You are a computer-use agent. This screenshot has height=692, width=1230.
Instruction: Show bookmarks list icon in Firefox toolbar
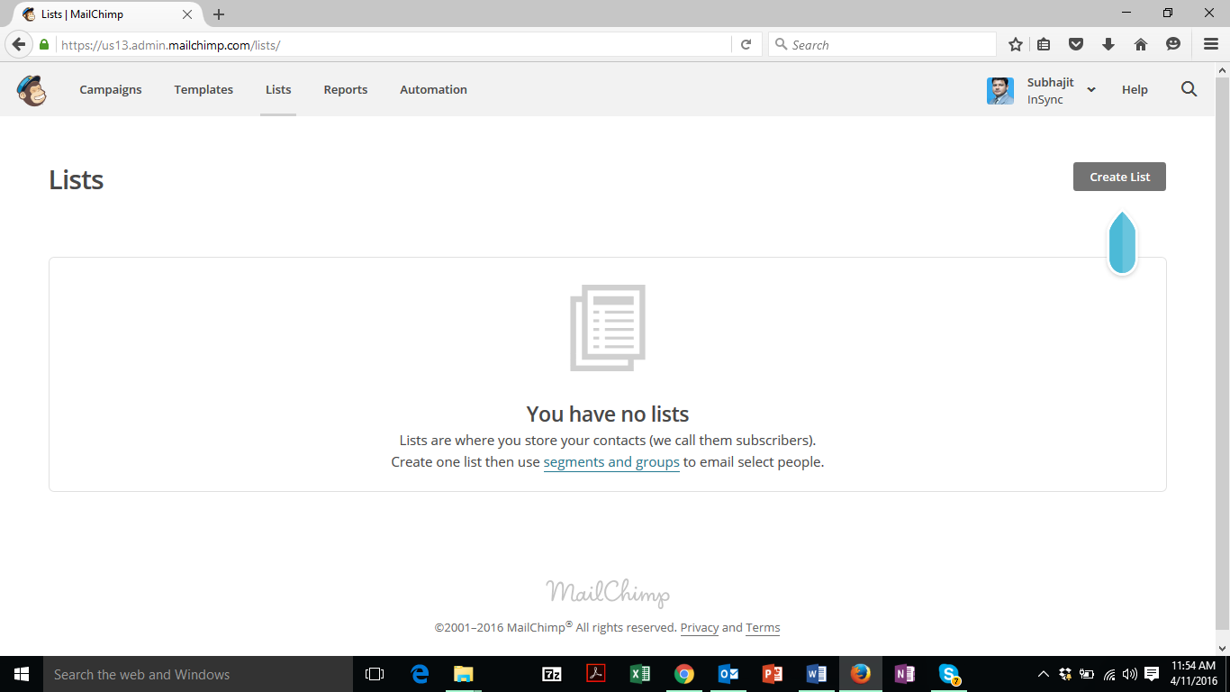(1044, 44)
